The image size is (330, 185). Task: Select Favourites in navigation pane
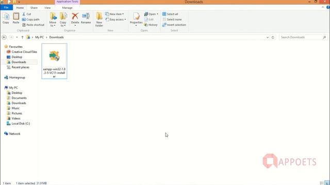coord(13,47)
